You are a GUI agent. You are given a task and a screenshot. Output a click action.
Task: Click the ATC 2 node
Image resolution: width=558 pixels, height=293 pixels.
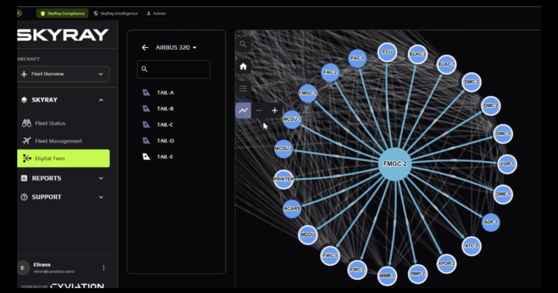(471, 246)
